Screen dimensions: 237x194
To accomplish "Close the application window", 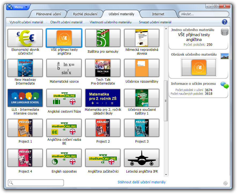I will [x=224, y=6].
